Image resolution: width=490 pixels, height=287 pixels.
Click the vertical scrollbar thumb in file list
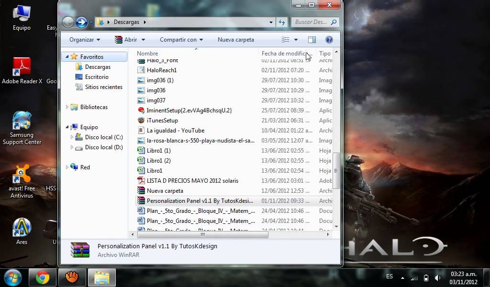tap(336, 171)
